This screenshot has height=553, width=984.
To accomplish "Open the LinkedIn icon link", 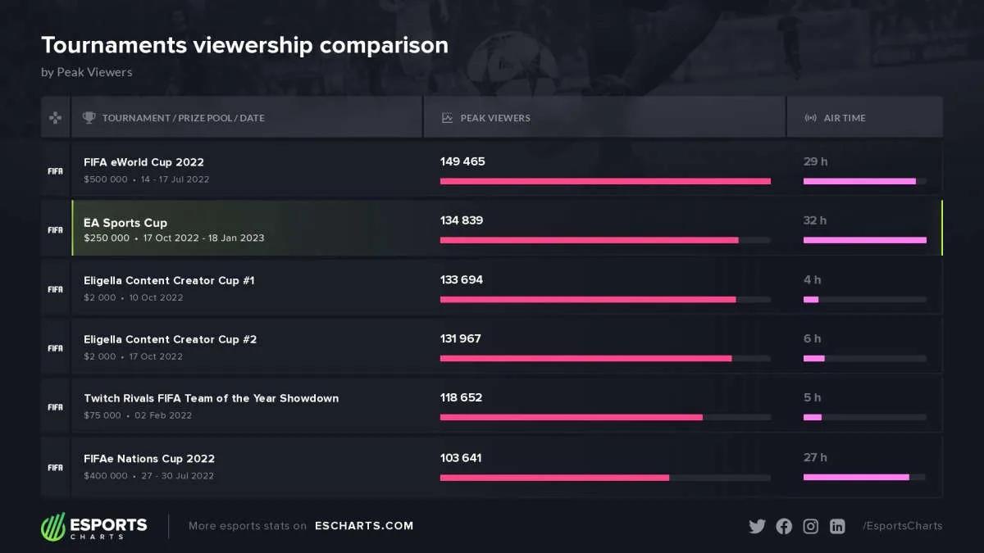I will (837, 526).
